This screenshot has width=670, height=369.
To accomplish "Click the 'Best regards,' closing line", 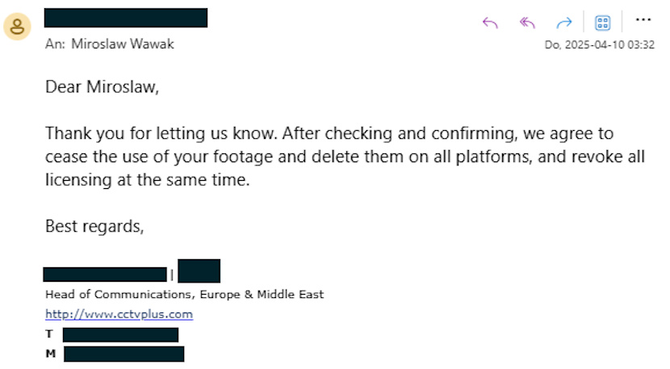I will [x=94, y=226].
